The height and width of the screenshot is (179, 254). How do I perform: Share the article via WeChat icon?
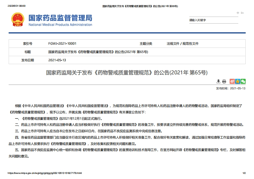click(243, 81)
